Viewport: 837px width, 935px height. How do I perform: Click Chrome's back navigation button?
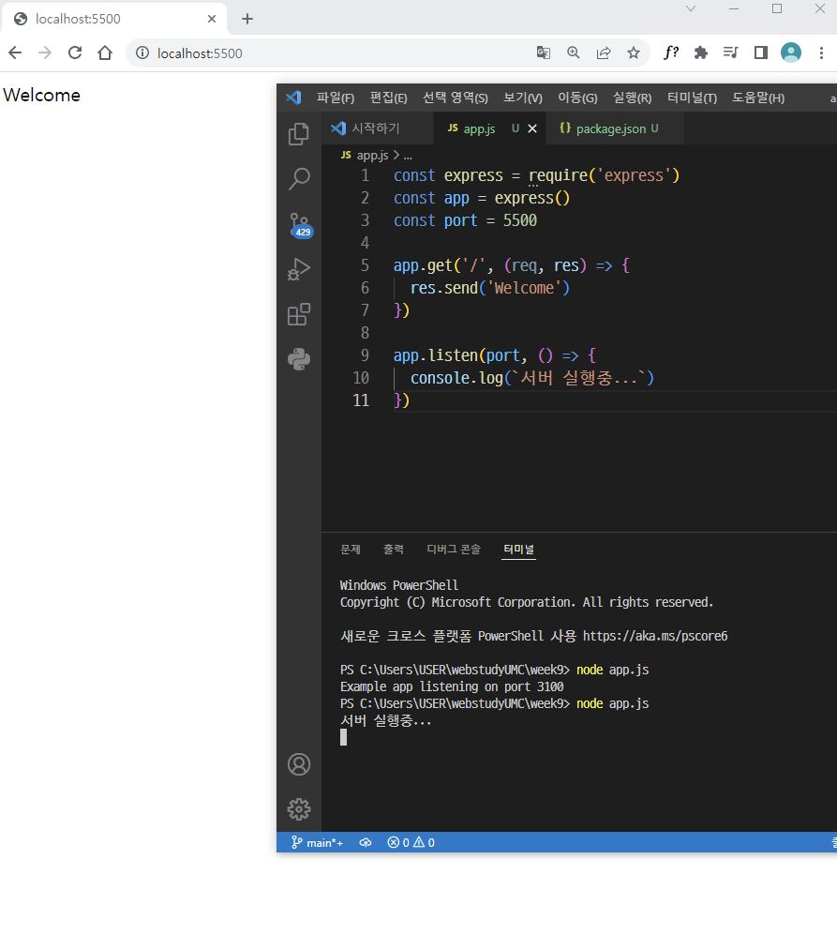click(15, 53)
